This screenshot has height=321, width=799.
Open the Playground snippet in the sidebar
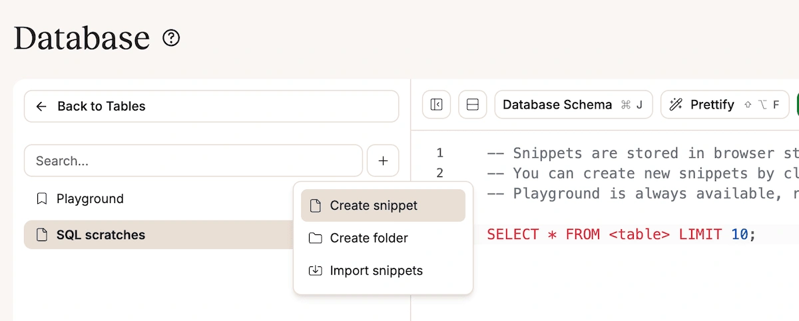tap(90, 198)
